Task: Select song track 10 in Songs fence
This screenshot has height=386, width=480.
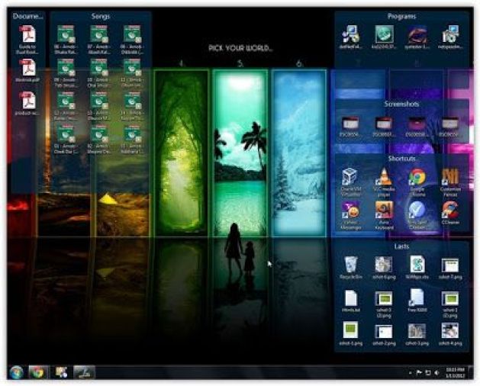Action: 99,73
